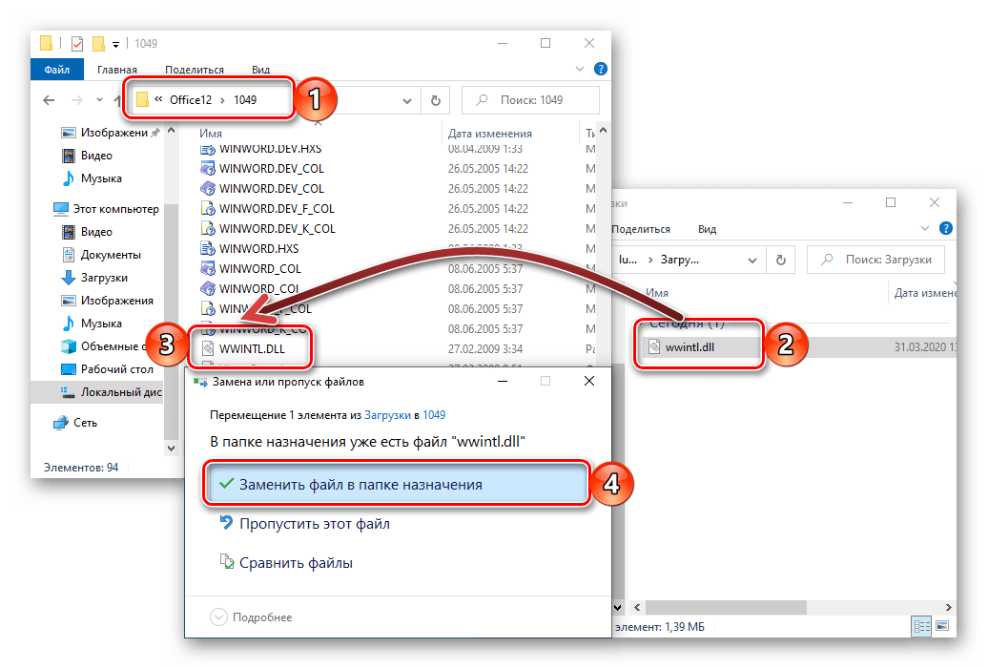Open the Вид tab in 1049 window
Viewport: 988px width, 669px height.
coord(261,70)
